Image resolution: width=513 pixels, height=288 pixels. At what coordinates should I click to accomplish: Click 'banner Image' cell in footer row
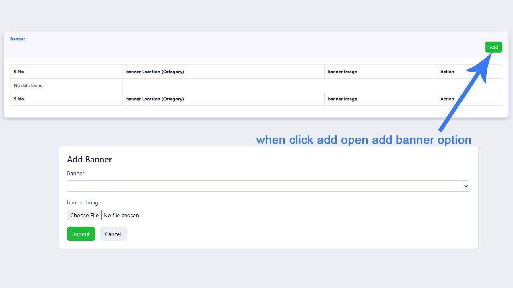(342, 99)
